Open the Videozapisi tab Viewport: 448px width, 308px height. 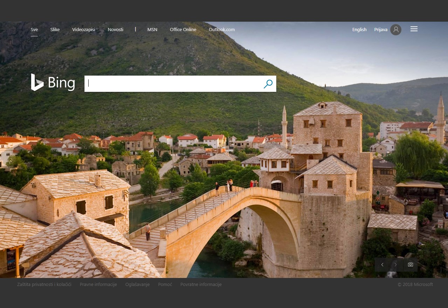pos(84,30)
